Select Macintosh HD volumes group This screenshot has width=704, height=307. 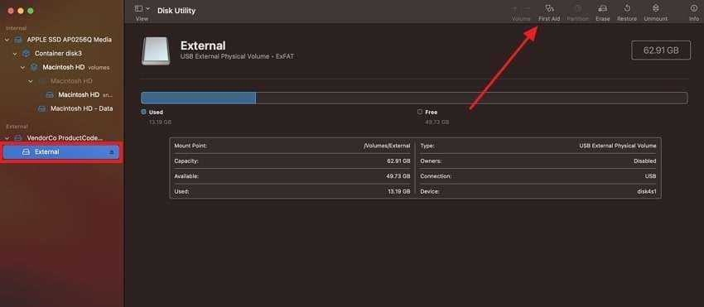tap(76, 67)
